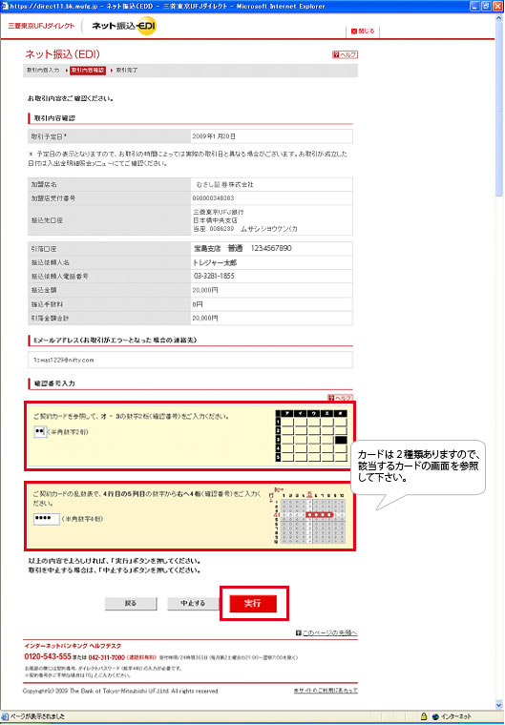Click the 取引完了 step indicator
The height and width of the screenshot is (725, 505).
(127, 71)
